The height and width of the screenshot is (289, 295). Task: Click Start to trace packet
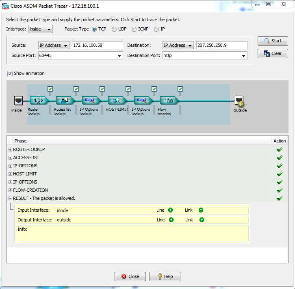coord(273,41)
